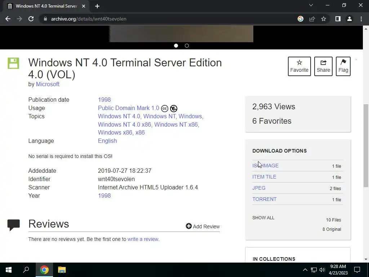The width and height of the screenshot is (369, 277).
Task: Go back with the browser back arrow
Action: click(x=8, y=19)
